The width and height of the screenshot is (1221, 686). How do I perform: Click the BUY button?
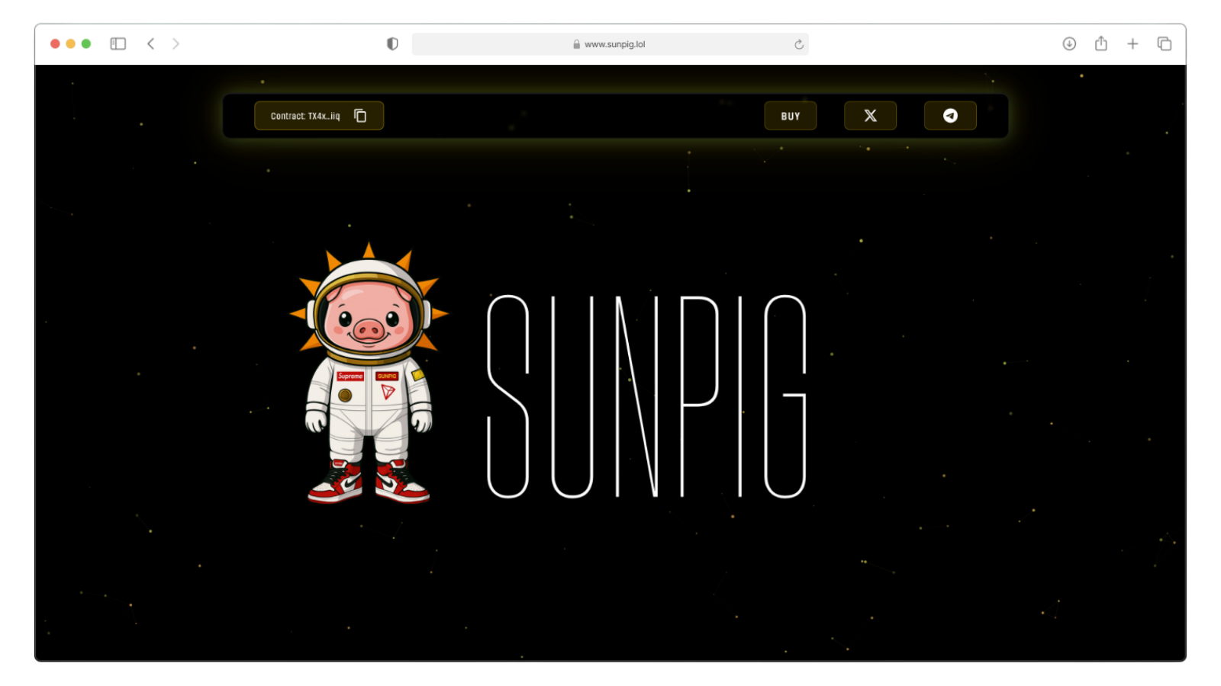pyautogui.click(x=790, y=115)
